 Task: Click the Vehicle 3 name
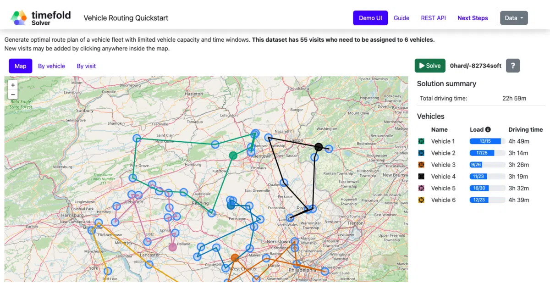point(443,165)
